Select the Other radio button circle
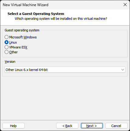130x131 pixels. pos(6,52)
